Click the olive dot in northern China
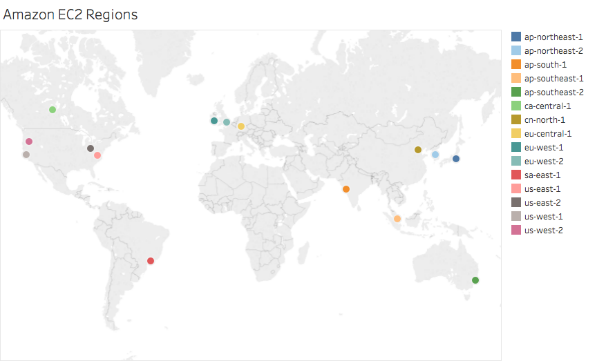 click(x=418, y=150)
